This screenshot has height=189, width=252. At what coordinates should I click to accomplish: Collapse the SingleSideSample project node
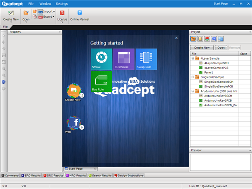click(193, 77)
